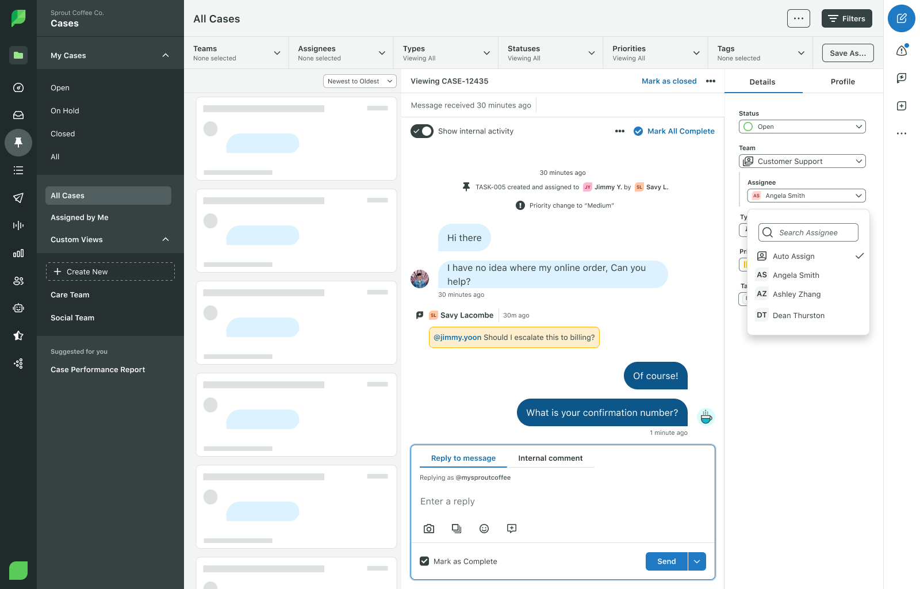
Task: Switch to the Internal comment tab
Action: coord(550,458)
